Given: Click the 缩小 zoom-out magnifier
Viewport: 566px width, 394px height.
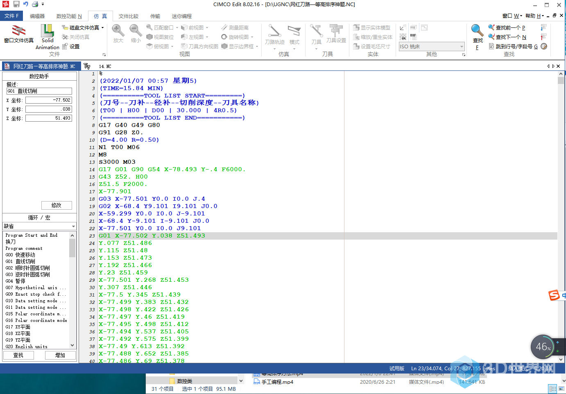Looking at the screenshot, I should tap(136, 34).
